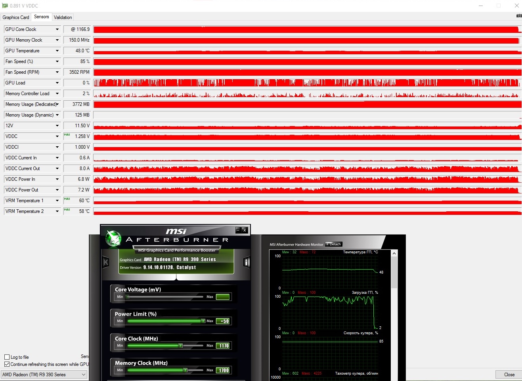
Task: Select the Memory Clock 1700 value field
Action: coord(223,370)
